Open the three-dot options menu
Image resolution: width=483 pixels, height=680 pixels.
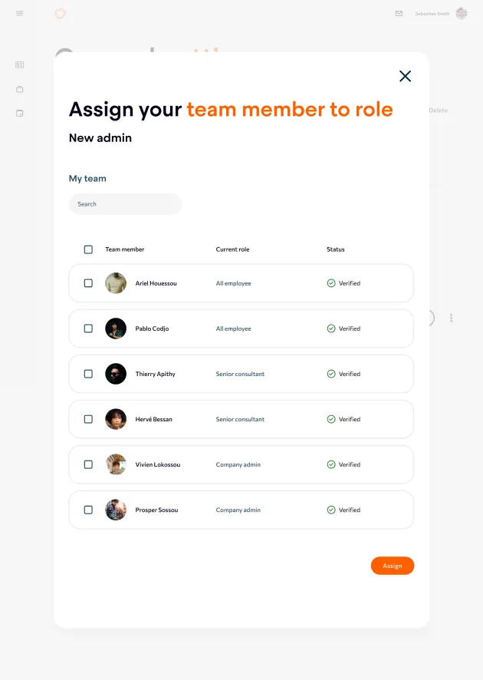point(452,318)
